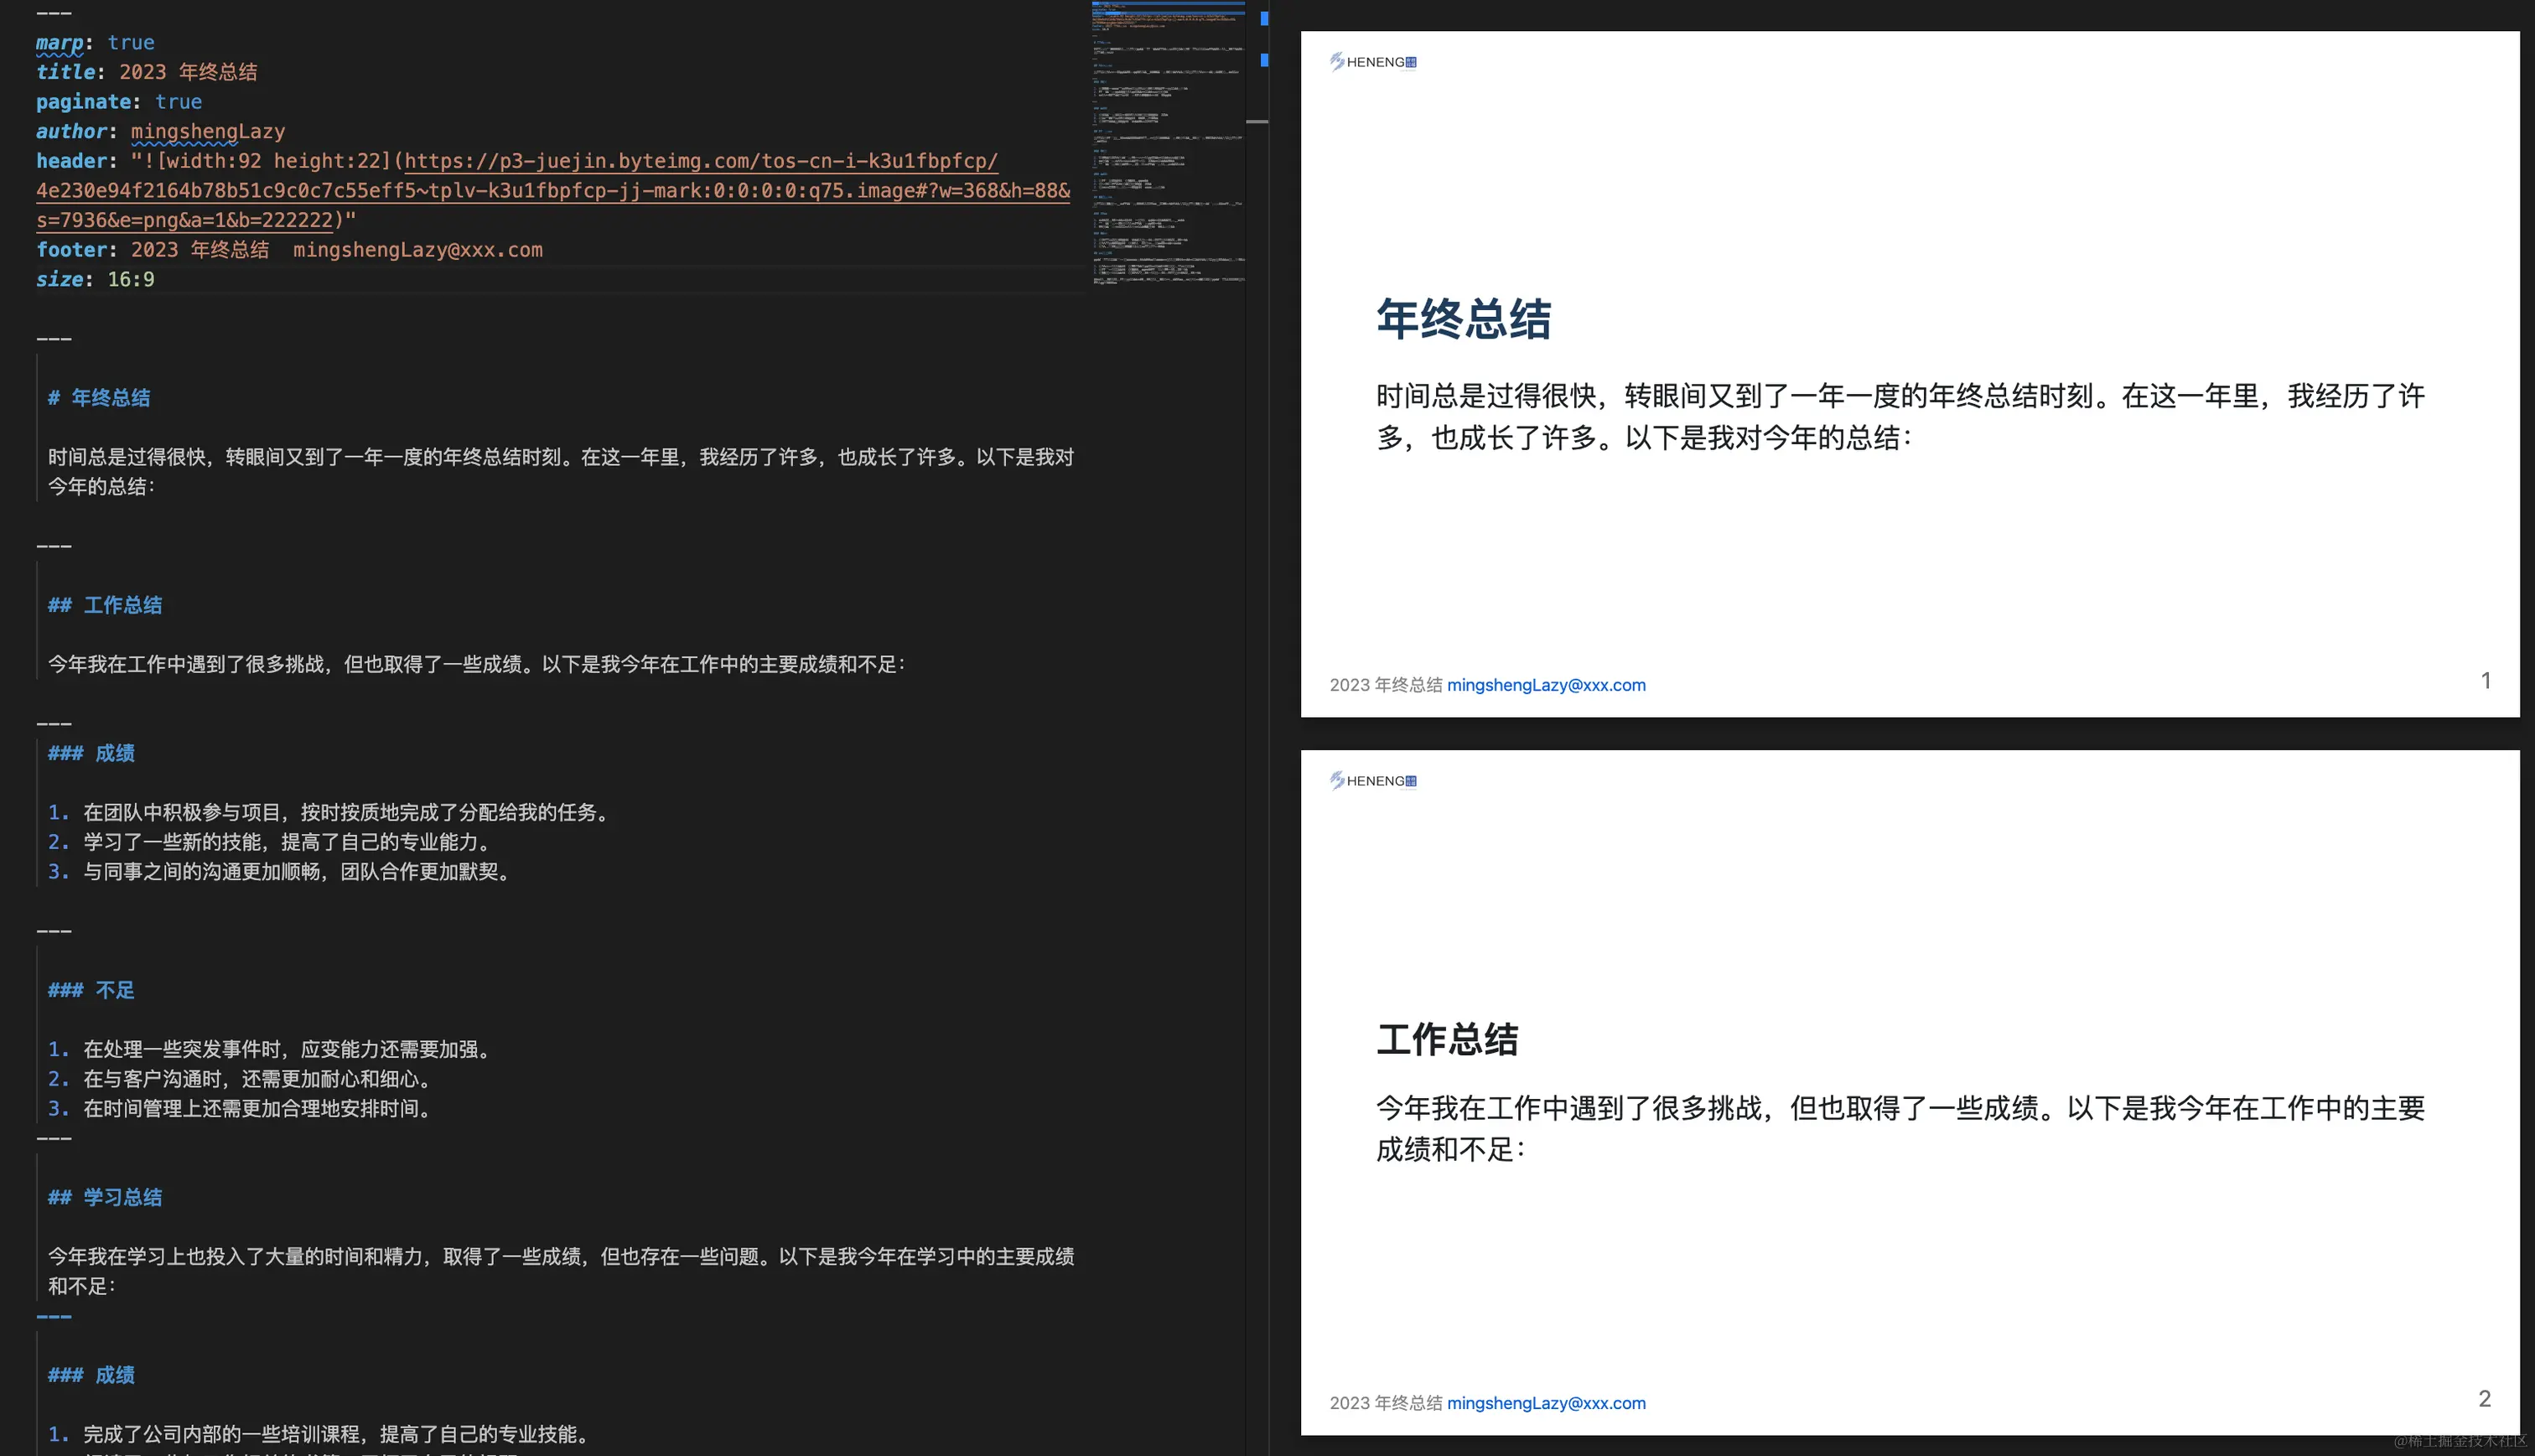Click the ### 不足 heading in the editor

(91, 990)
